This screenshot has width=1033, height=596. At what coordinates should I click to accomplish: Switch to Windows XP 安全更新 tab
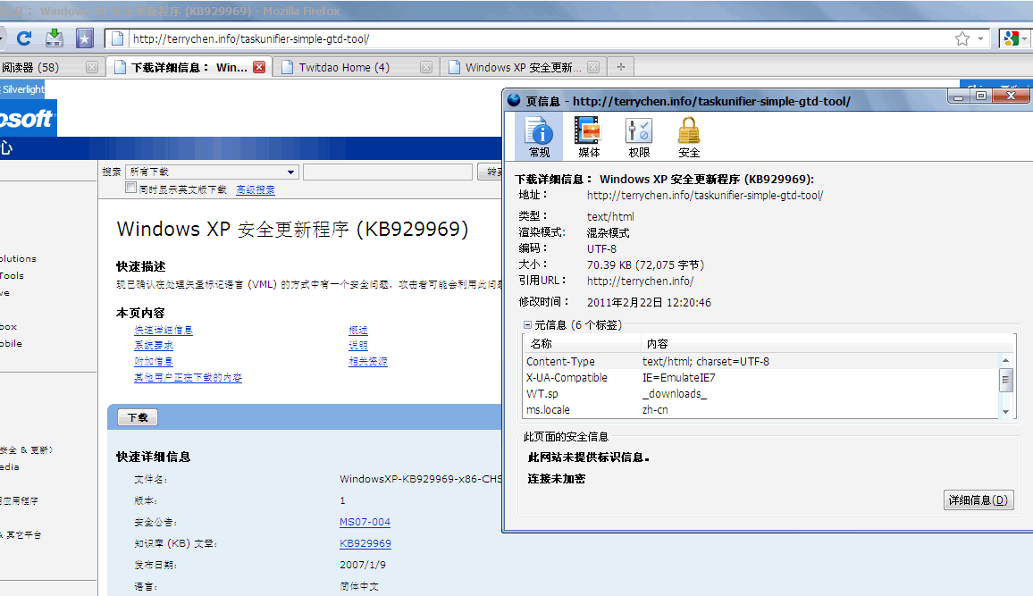coord(523,67)
